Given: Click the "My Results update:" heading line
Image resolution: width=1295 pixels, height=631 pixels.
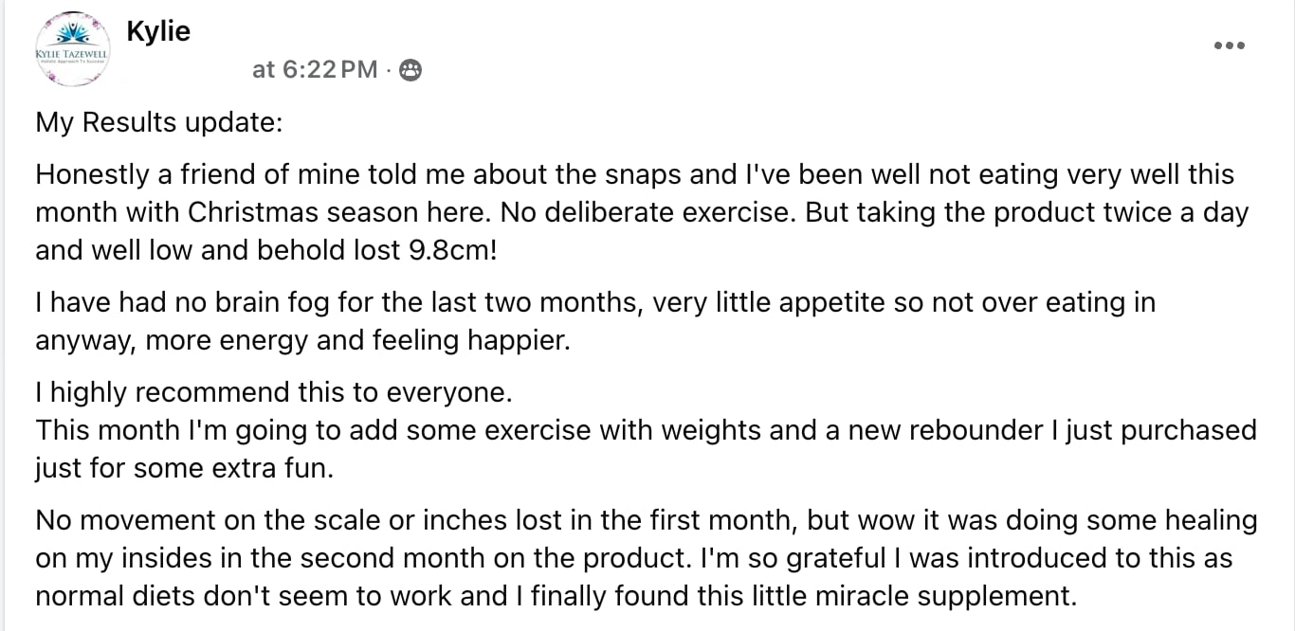Looking at the screenshot, I should click(158, 123).
